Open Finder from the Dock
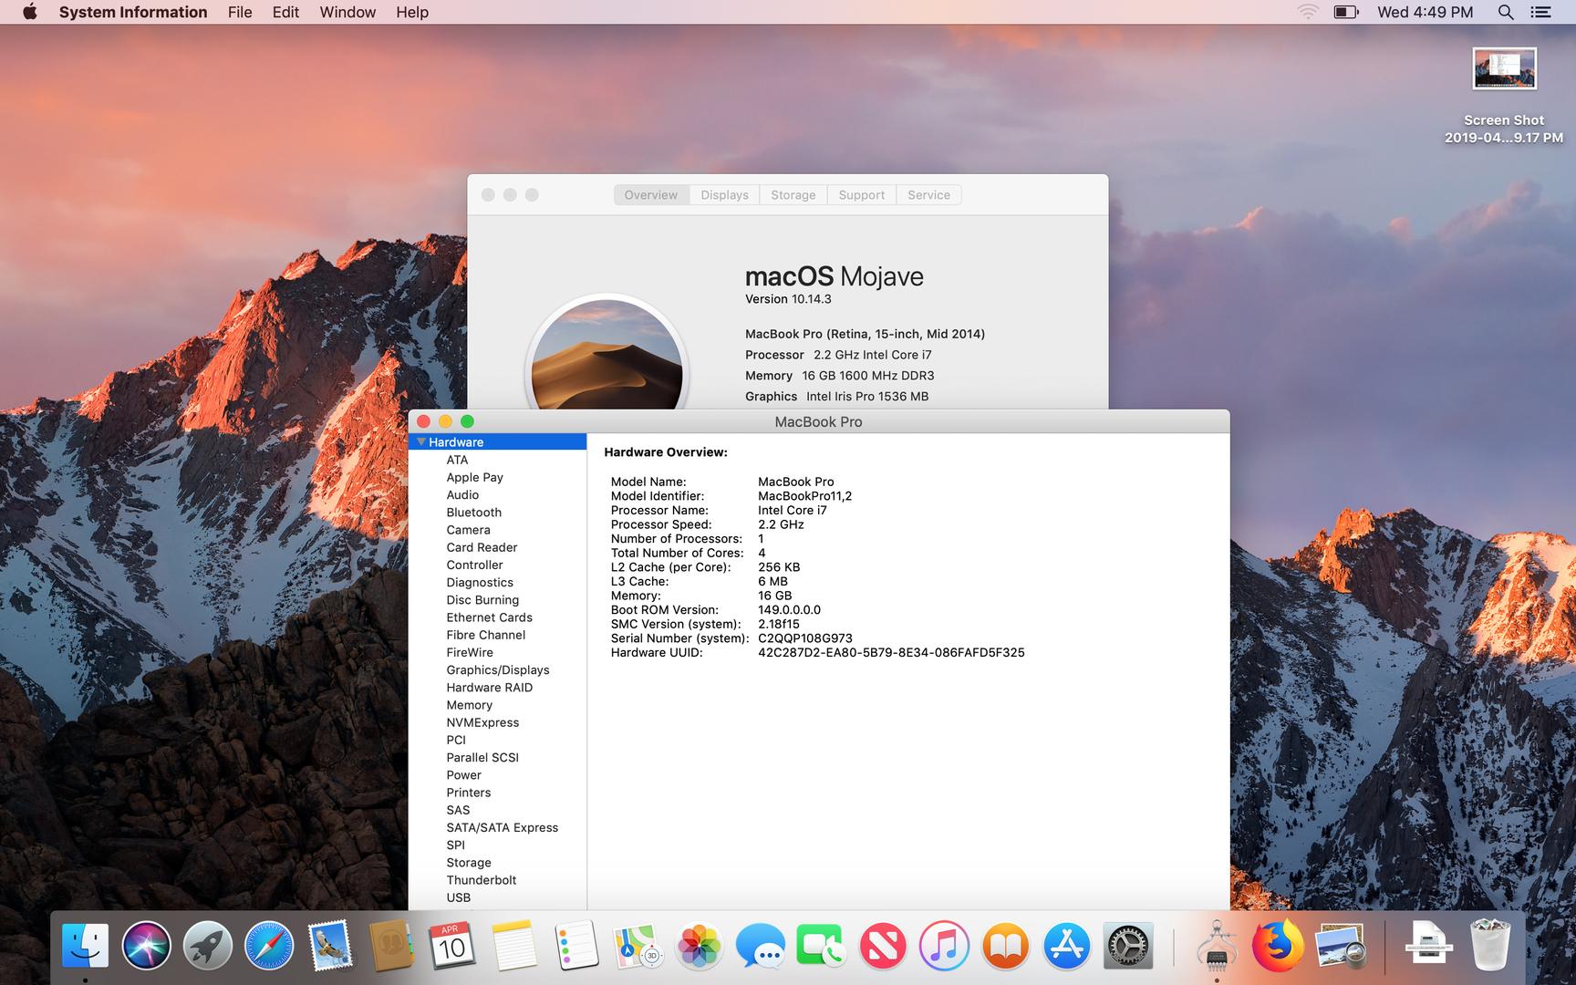 click(x=85, y=945)
